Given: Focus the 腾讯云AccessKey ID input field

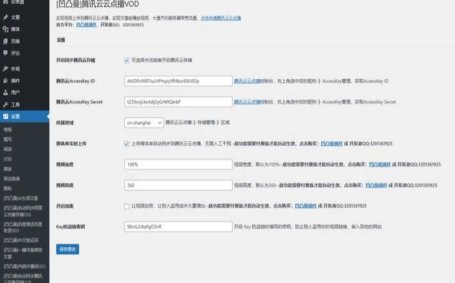Looking at the screenshot, I should [178, 81].
